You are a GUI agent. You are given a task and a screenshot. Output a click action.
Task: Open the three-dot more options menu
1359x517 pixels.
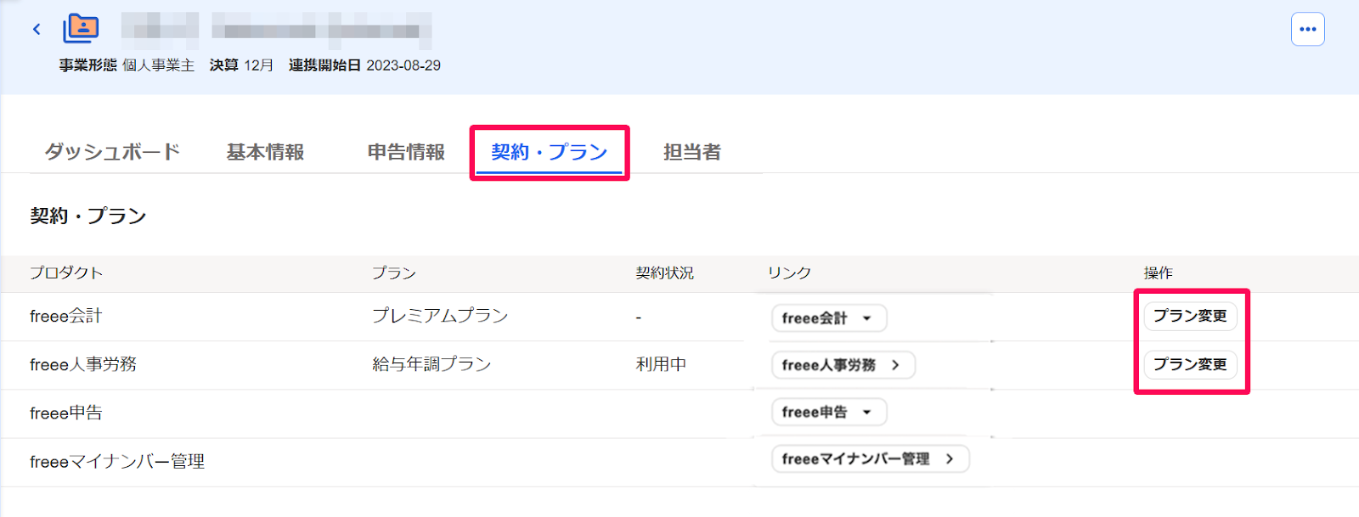pos(1308,29)
